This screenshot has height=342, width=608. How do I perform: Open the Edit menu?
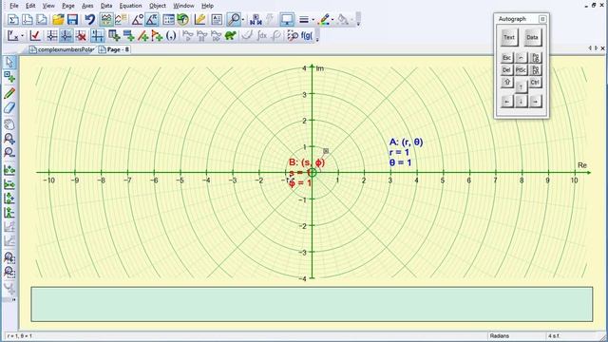click(30, 6)
